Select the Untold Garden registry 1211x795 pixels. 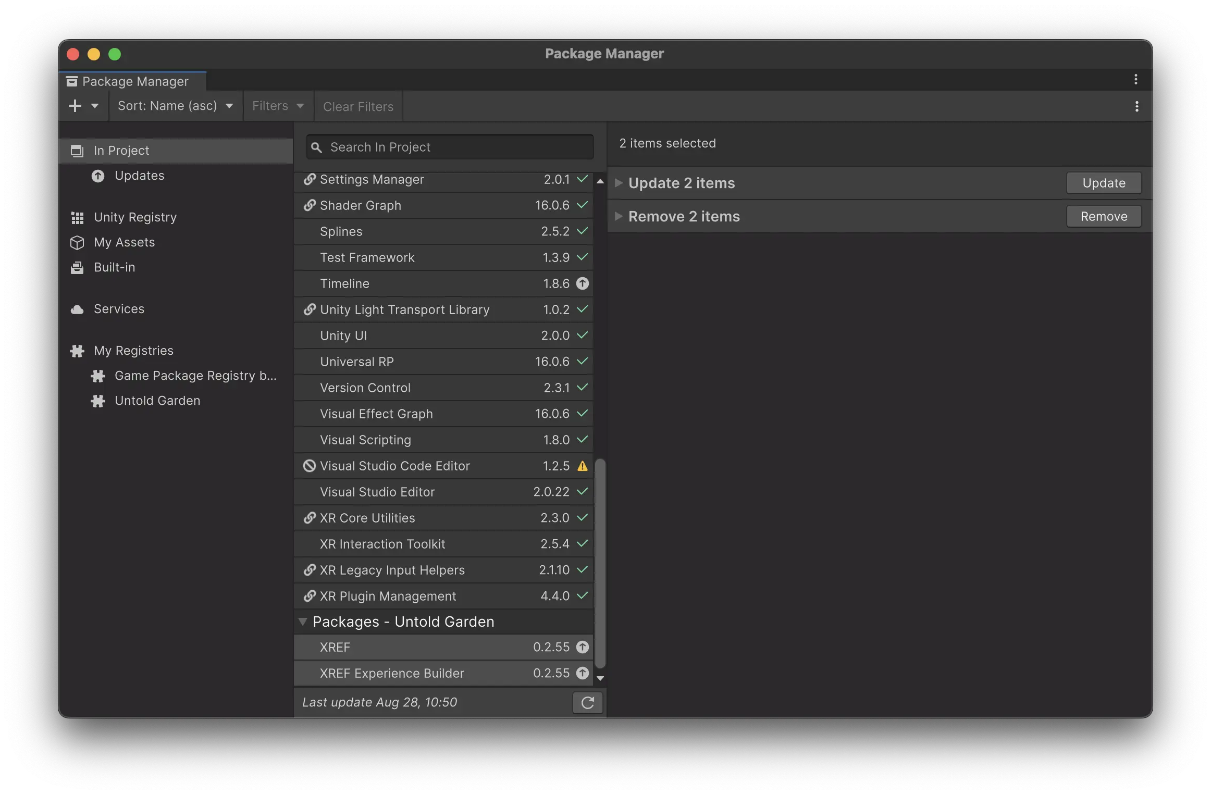point(157,400)
